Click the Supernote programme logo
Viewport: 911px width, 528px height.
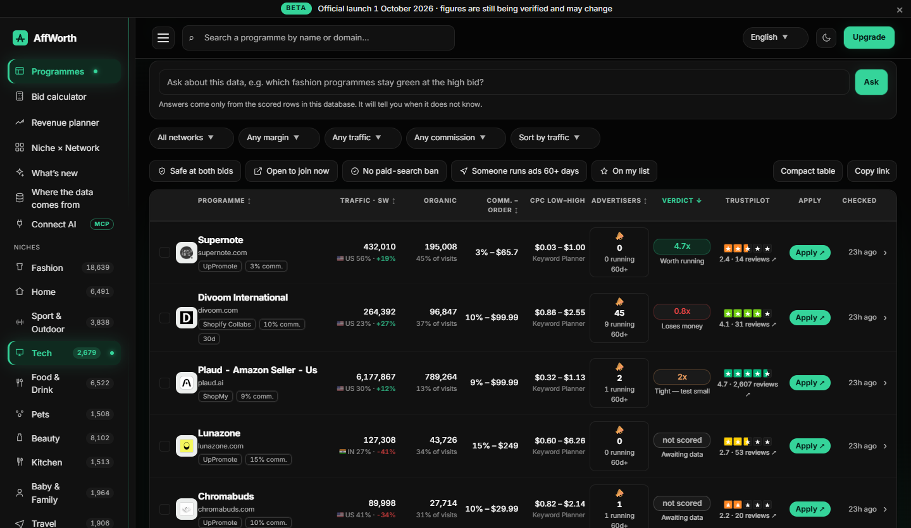(x=187, y=253)
